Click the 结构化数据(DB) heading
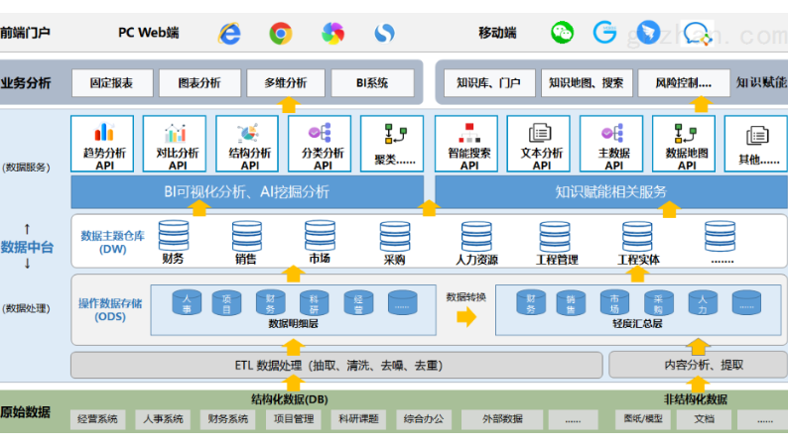The image size is (788, 446). tap(290, 399)
